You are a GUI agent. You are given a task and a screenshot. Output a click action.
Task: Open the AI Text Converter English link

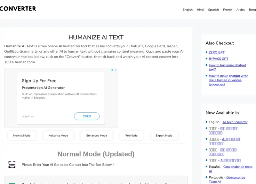(x=235, y=122)
